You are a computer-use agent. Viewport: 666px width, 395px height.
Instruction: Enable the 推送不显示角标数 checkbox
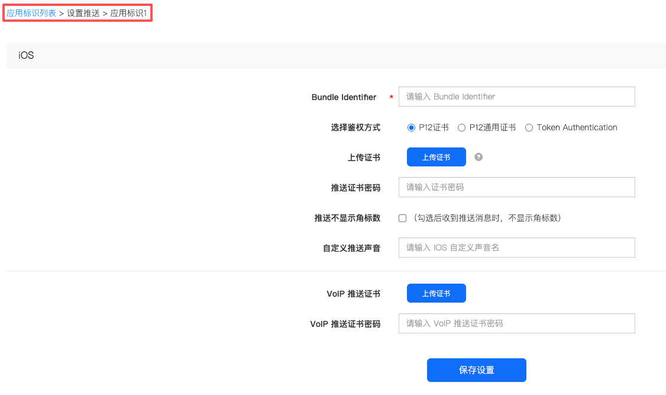point(403,218)
